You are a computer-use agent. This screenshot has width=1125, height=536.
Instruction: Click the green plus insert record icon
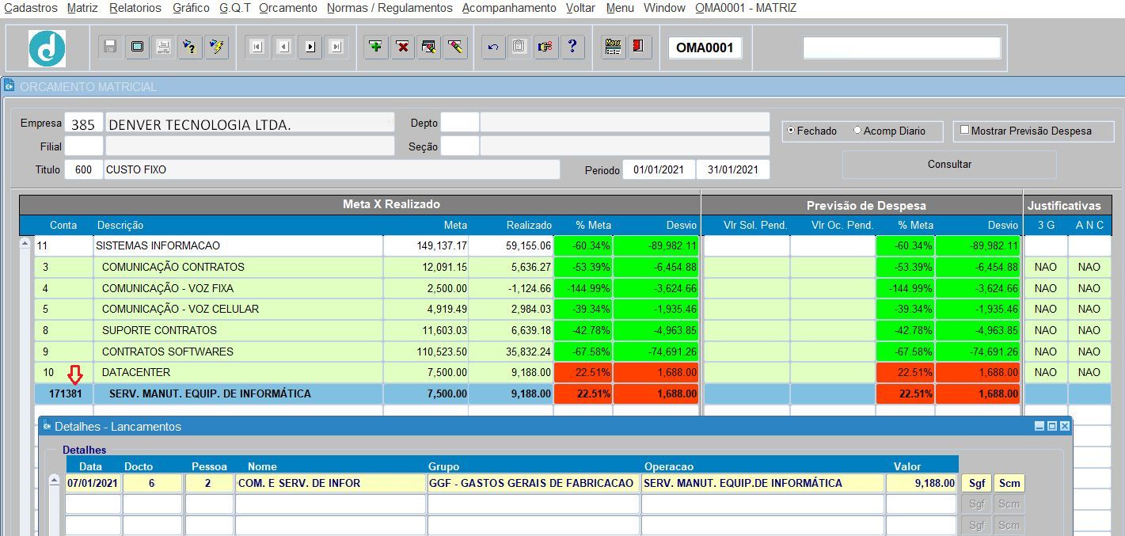(376, 47)
